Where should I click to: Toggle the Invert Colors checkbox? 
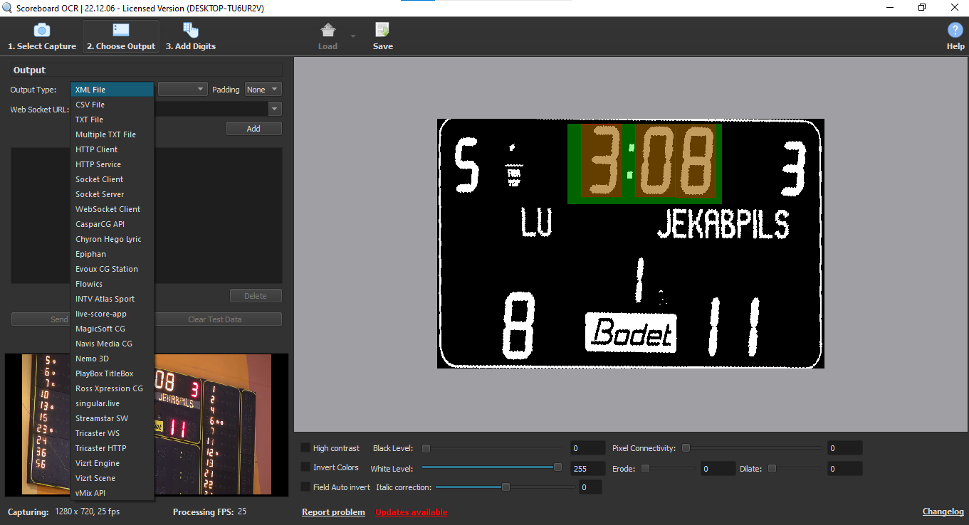click(x=305, y=467)
